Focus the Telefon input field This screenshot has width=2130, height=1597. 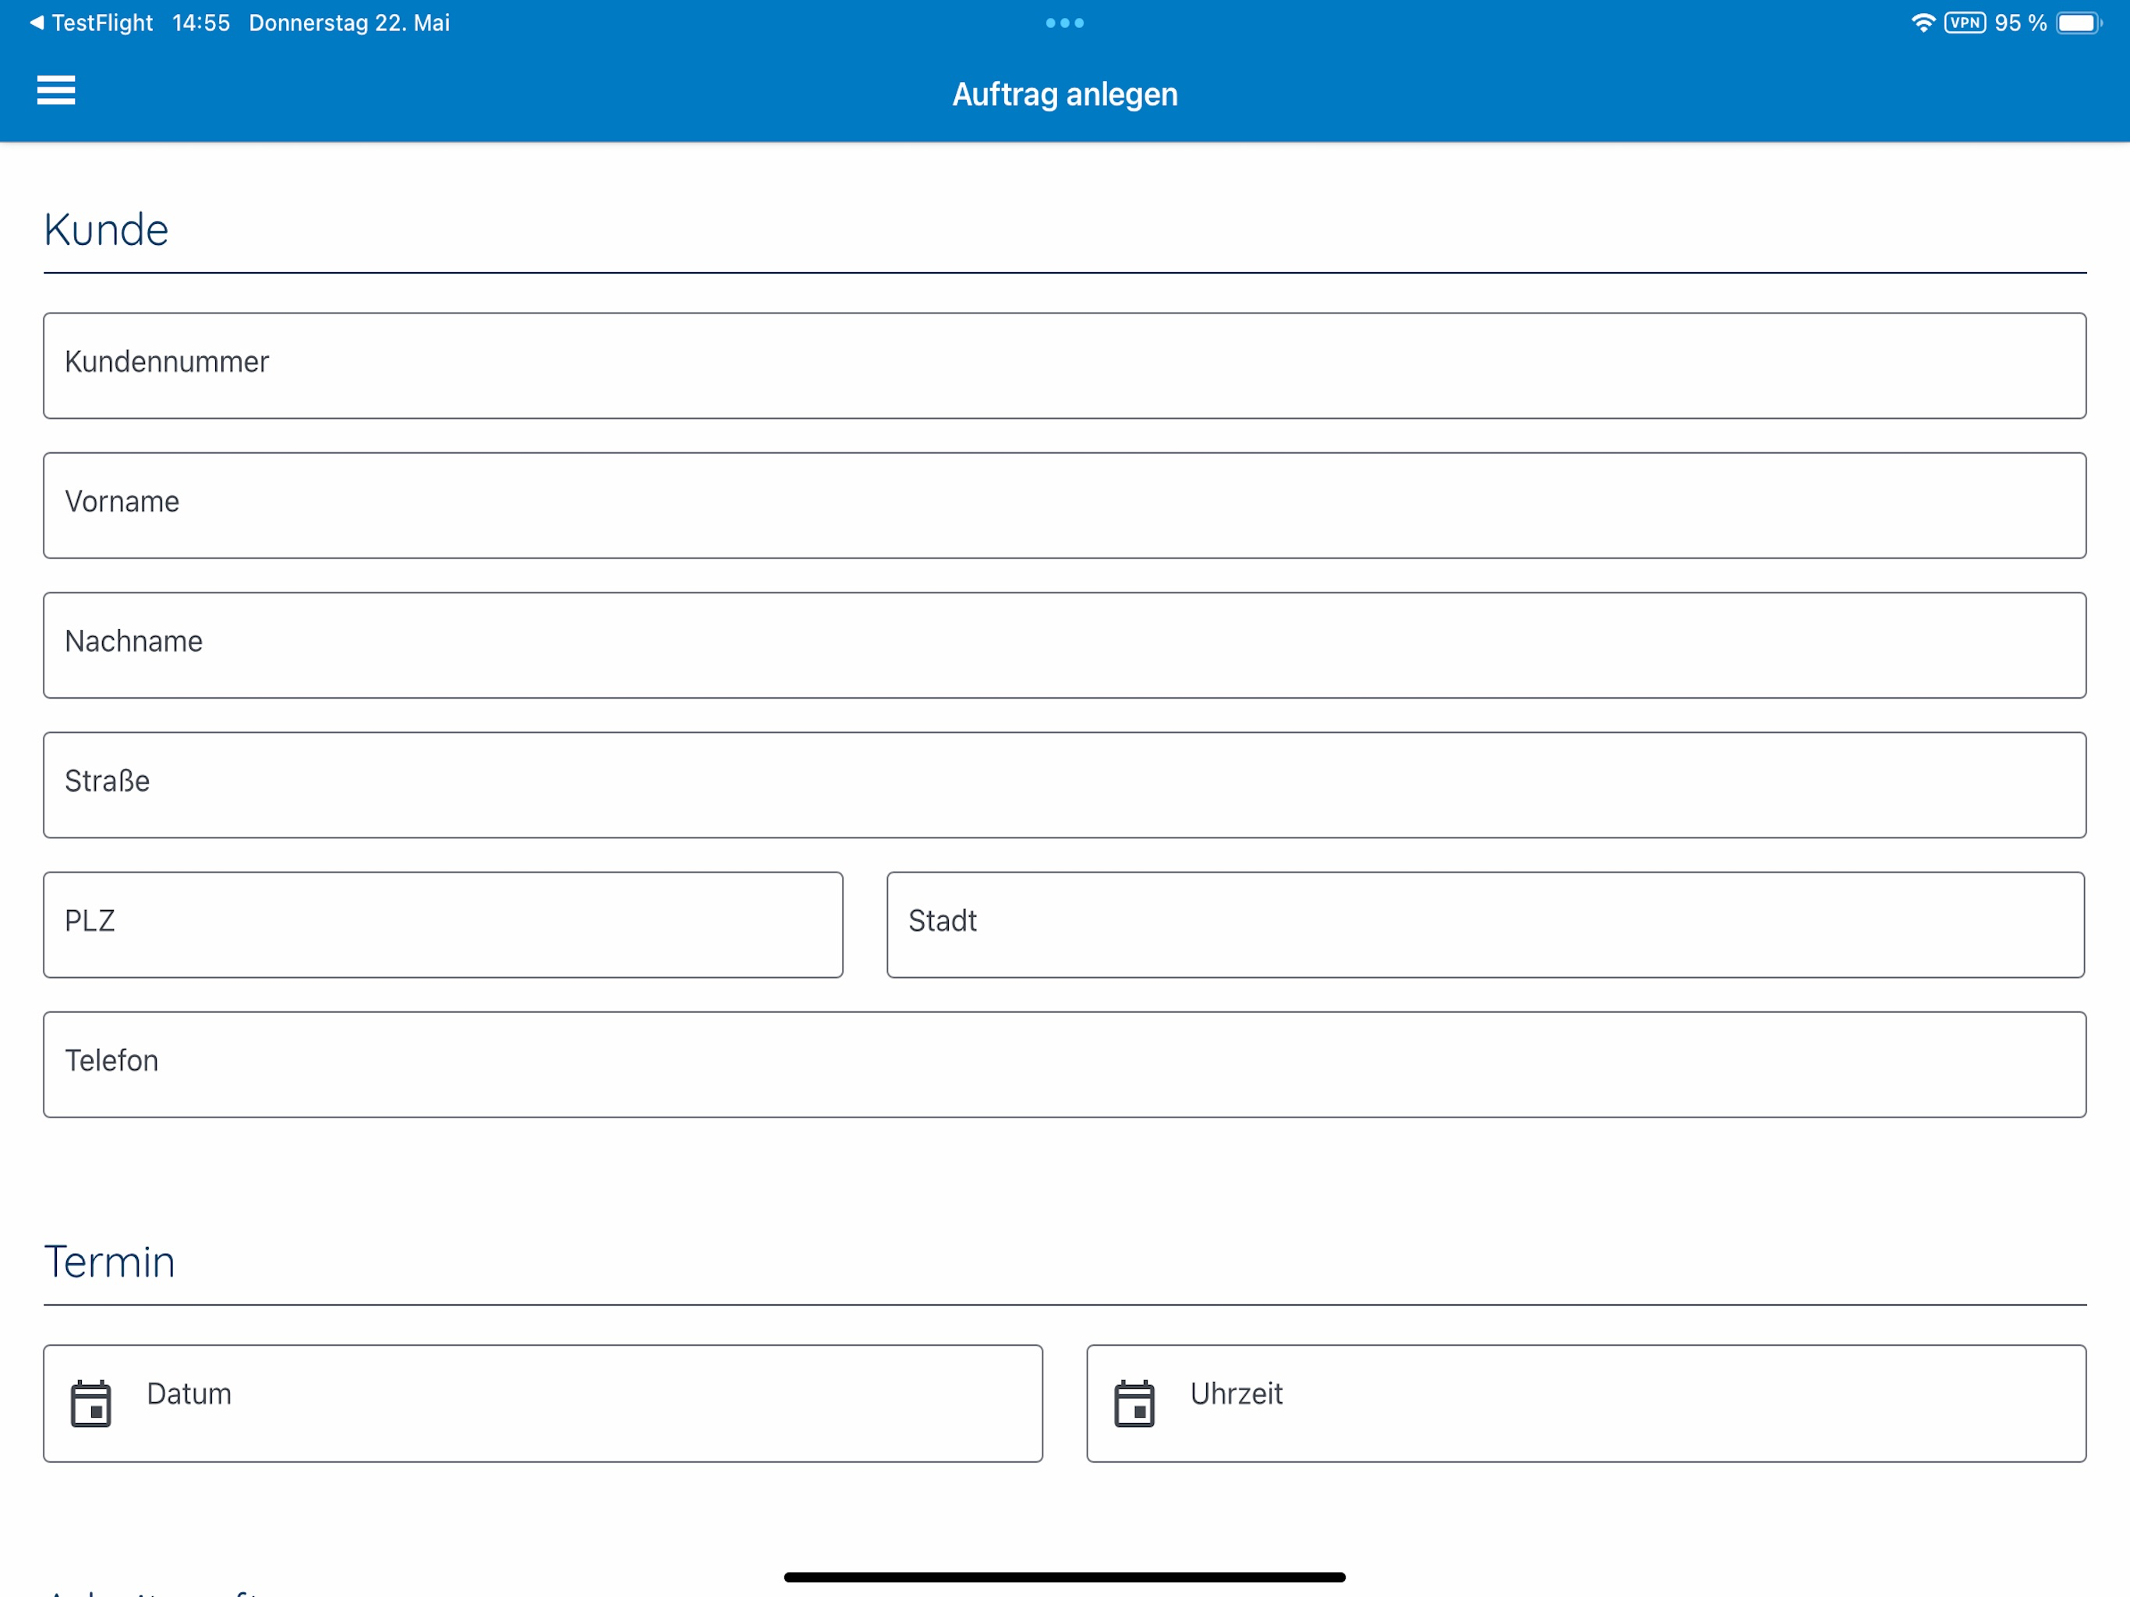(x=1065, y=1064)
